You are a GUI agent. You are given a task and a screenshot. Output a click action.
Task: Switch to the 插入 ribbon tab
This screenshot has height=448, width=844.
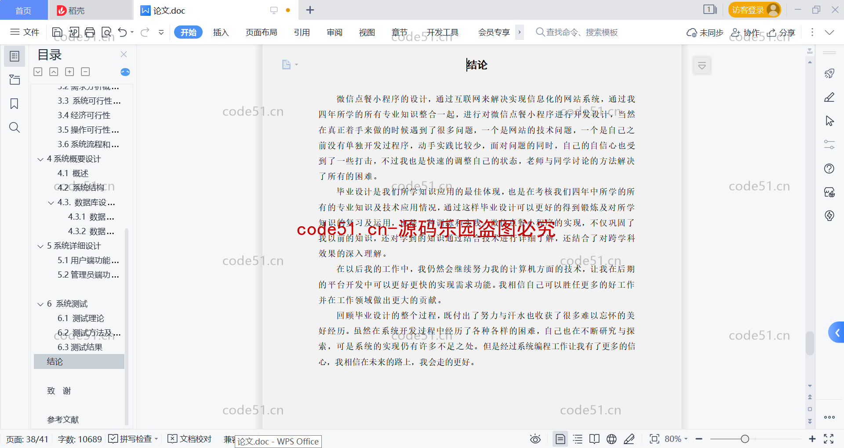pos(221,32)
